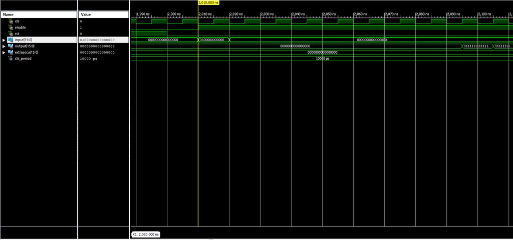The image size is (513, 240).
Task: Click input waveform segment 0100000000000...
Action: tap(213, 40)
